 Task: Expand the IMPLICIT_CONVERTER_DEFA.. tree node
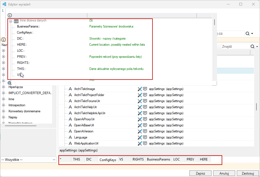[3, 93]
